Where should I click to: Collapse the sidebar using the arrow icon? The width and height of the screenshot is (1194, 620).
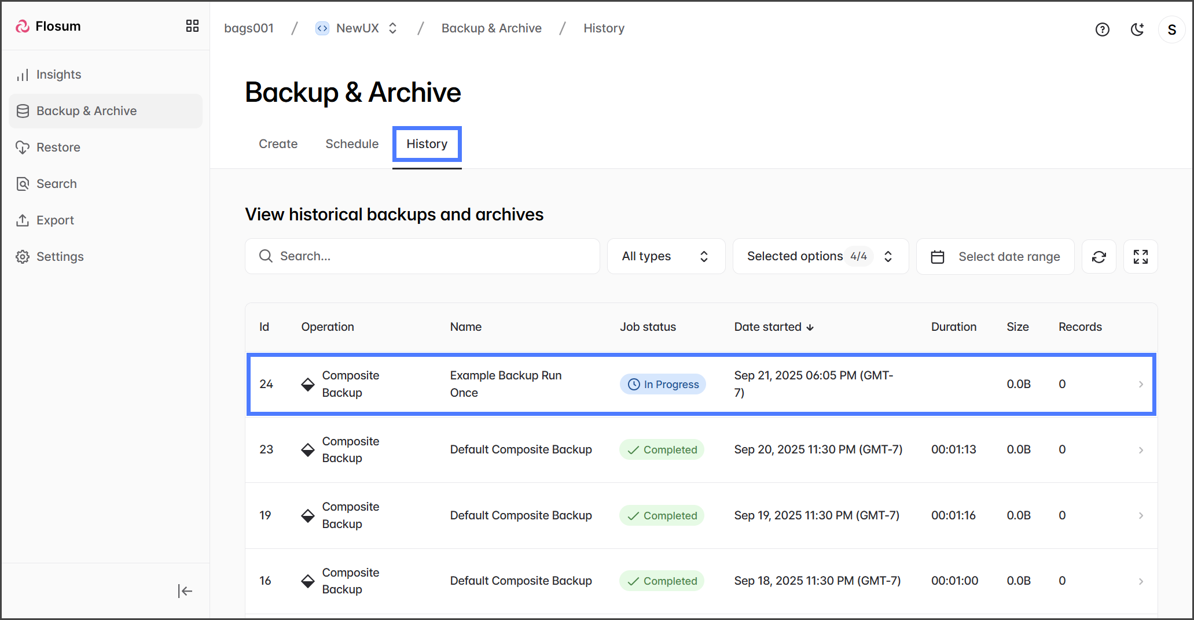point(185,591)
